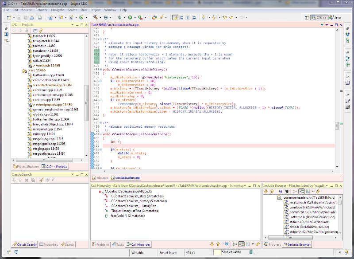Open the Navigate menu
Screen dimensions: 354x259
58,10
